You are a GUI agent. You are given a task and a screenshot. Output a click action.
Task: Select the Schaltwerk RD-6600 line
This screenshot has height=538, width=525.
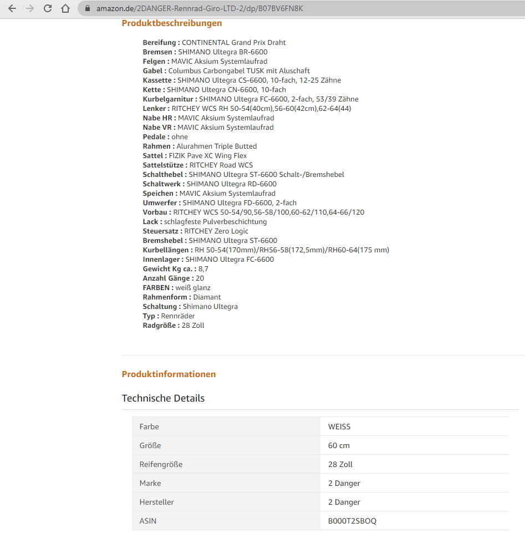210,184
